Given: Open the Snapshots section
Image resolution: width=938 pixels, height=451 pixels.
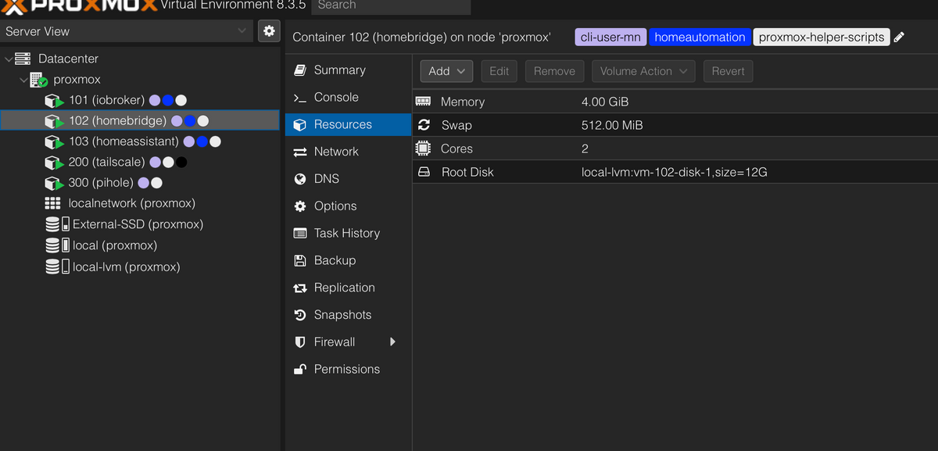Looking at the screenshot, I should tap(348, 315).
